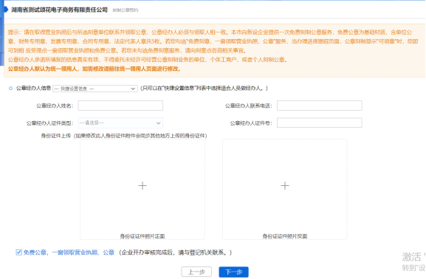Viewport: 426px width, 279px height.
Task: Uncheck the 免费公章 checkbox
Action: click(x=18, y=252)
